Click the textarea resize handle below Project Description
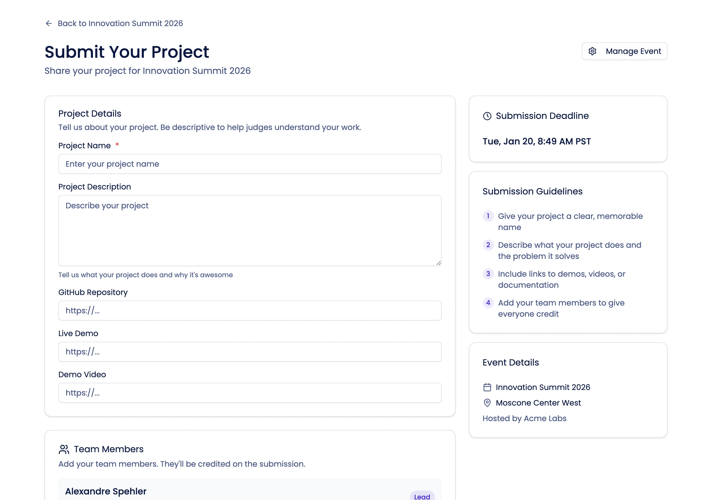 [439, 263]
